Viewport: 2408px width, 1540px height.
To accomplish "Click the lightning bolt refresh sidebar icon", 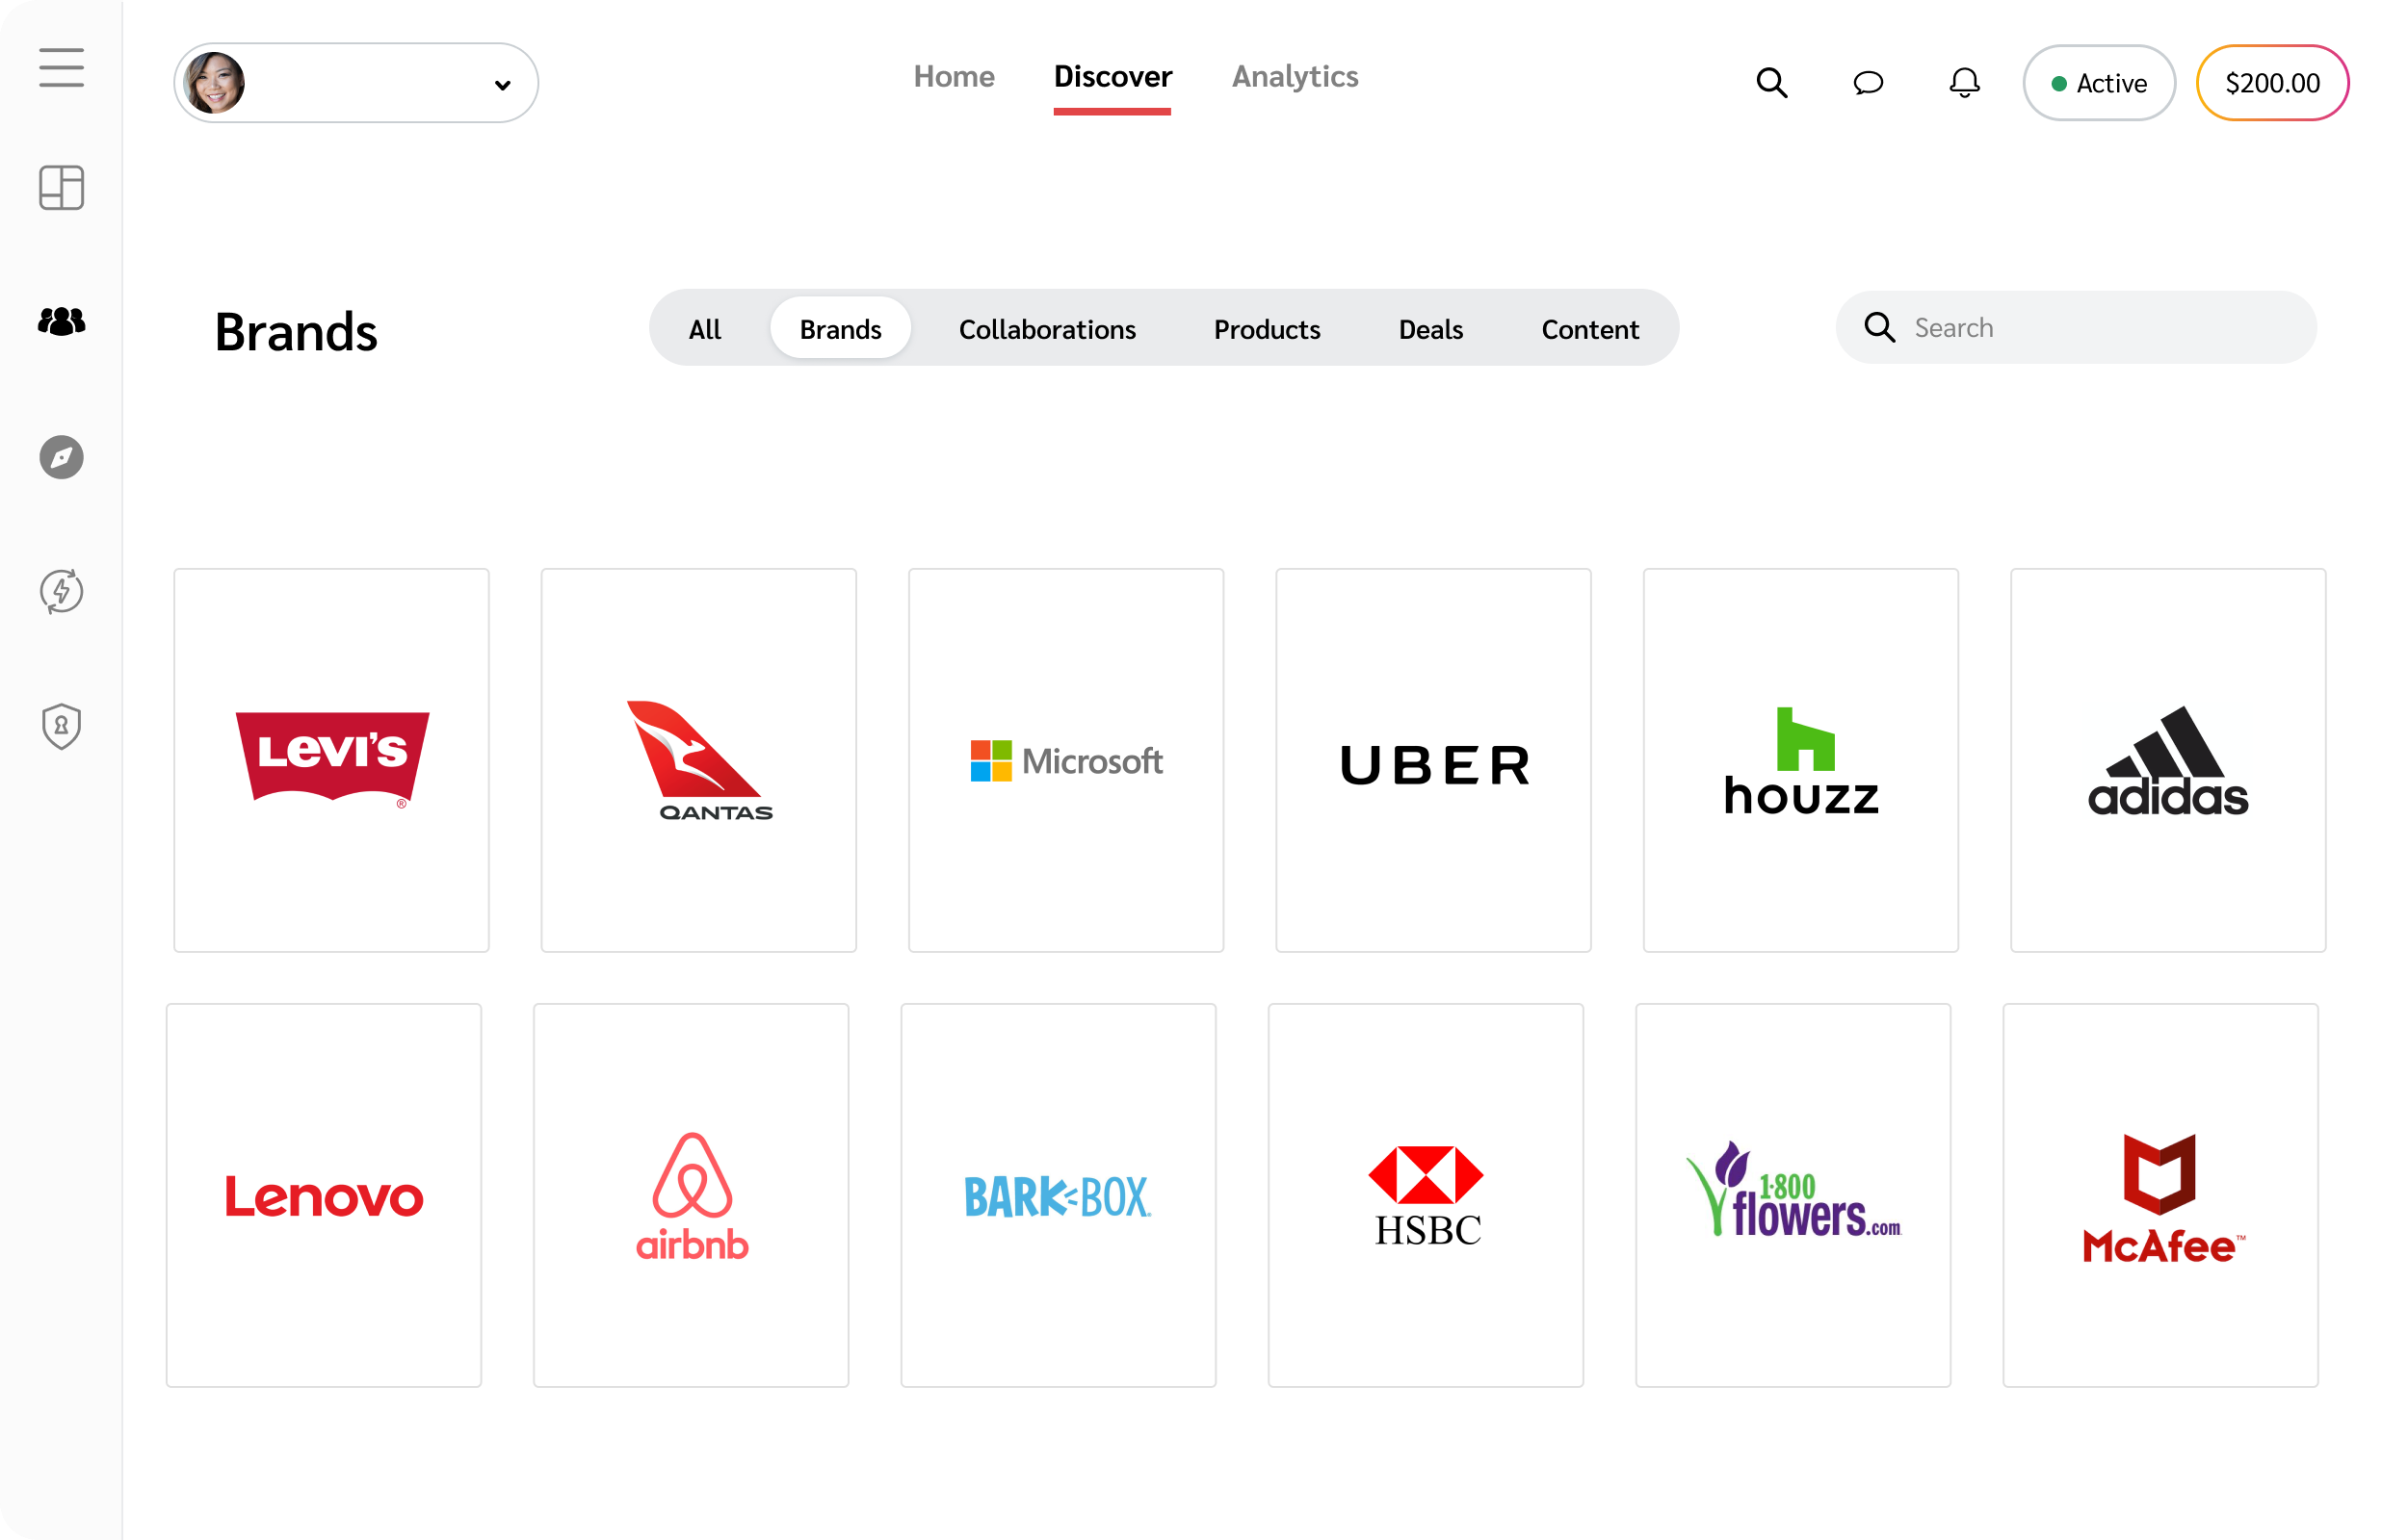I will (61, 591).
